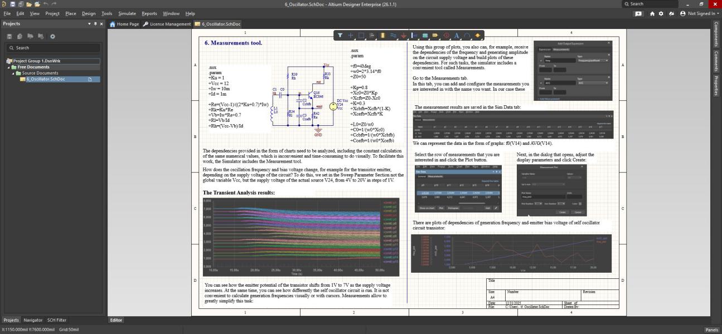This screenshot has height=334, width=722.
Task: Click the GND power port icon
Action: pyautogui.click(x=404, y=36)
